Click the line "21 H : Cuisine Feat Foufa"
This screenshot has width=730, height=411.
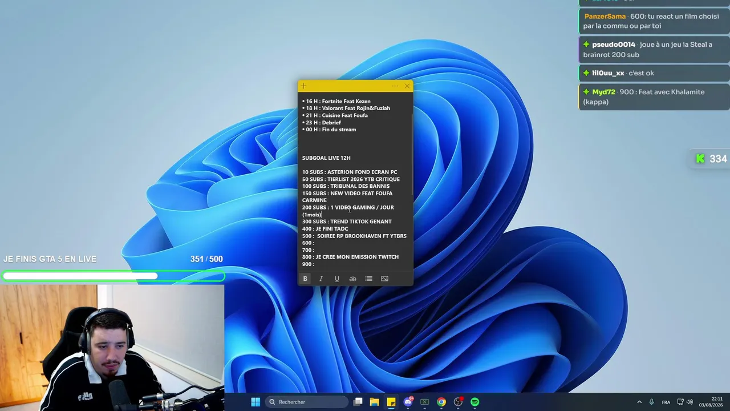click(335, 115)
